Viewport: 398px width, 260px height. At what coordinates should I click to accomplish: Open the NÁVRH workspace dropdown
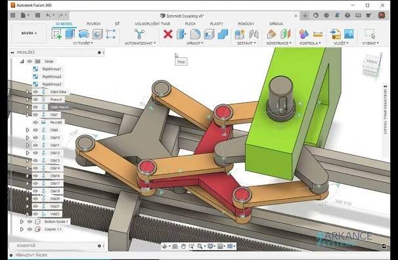pyautogui.click(x=29, y=33)
